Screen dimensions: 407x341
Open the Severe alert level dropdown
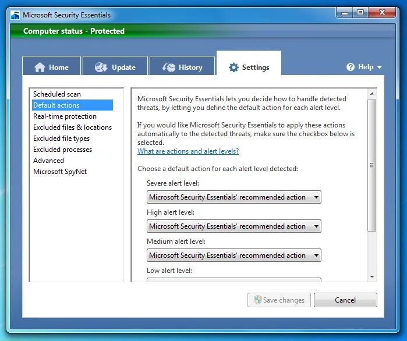click(234, 197)
